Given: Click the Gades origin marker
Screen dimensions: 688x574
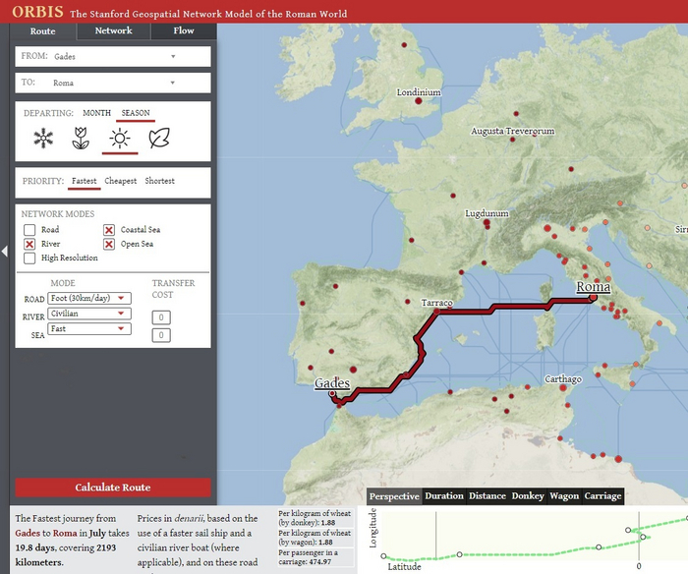Looking at the screenshot, I should tap(332, 393).
